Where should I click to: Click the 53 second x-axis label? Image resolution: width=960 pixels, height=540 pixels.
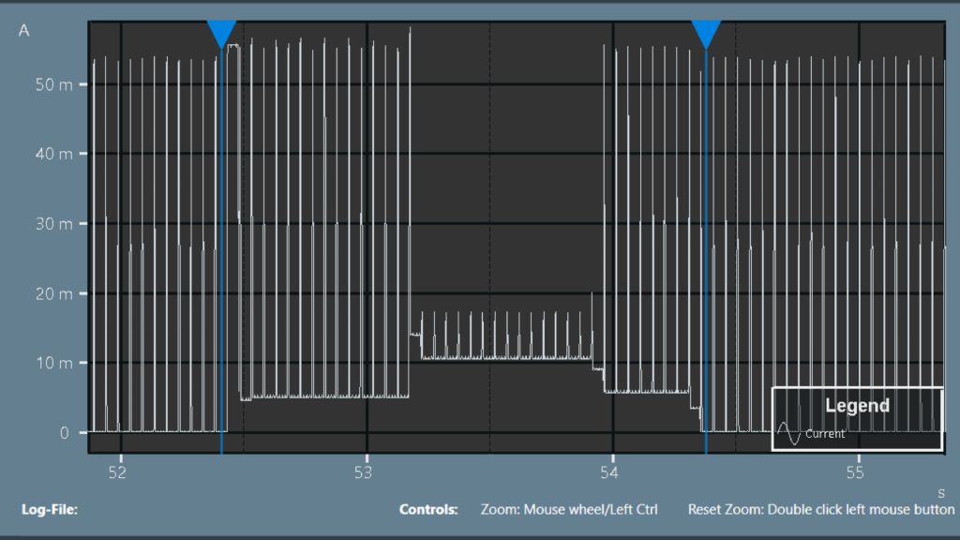coord(364,472)
